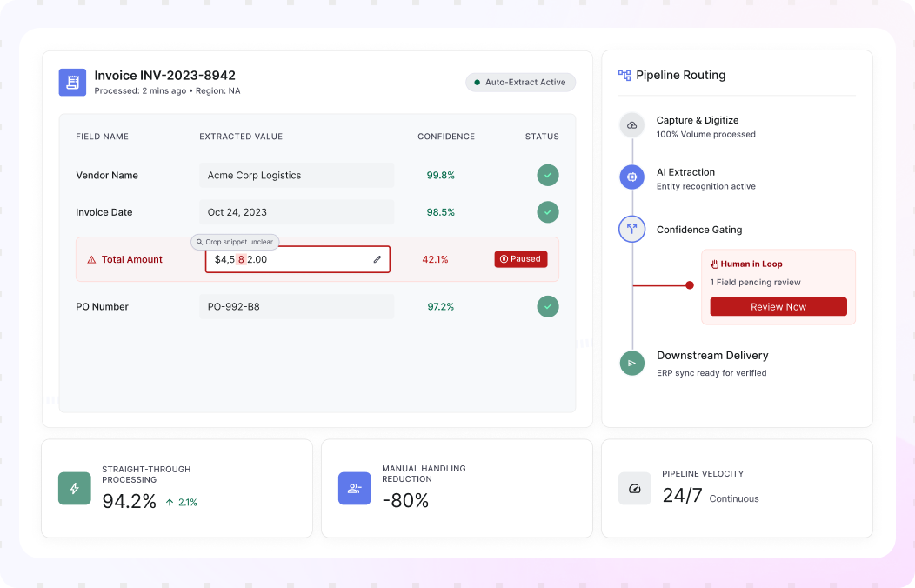Select the AI Extraction chip icon

click(632, 177)
